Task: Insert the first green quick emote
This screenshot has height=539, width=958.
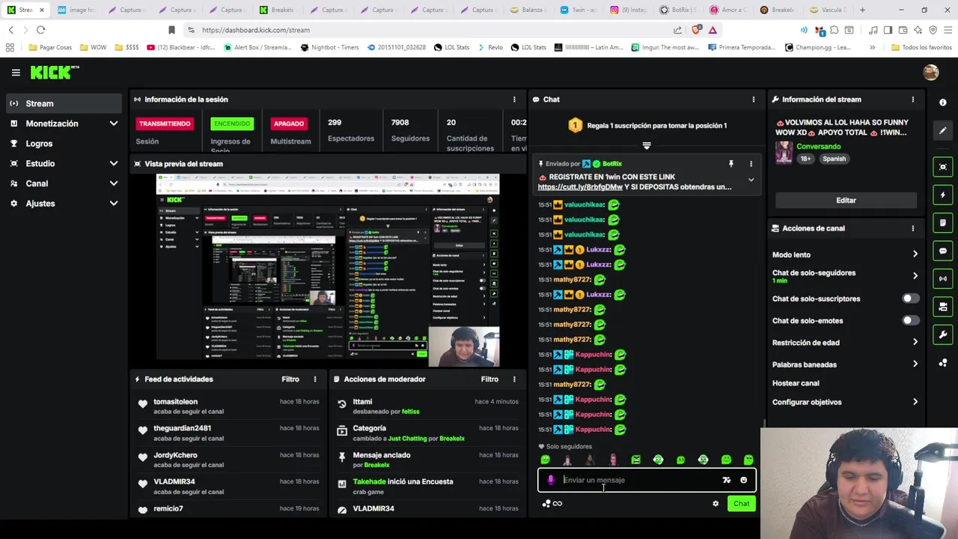Action: [545, 460]
